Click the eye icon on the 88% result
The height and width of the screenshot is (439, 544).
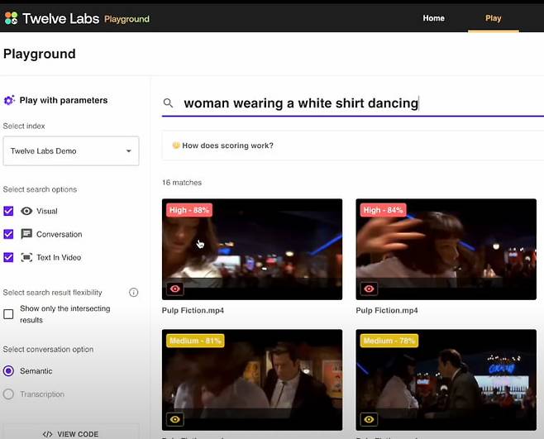coord(175,289)
